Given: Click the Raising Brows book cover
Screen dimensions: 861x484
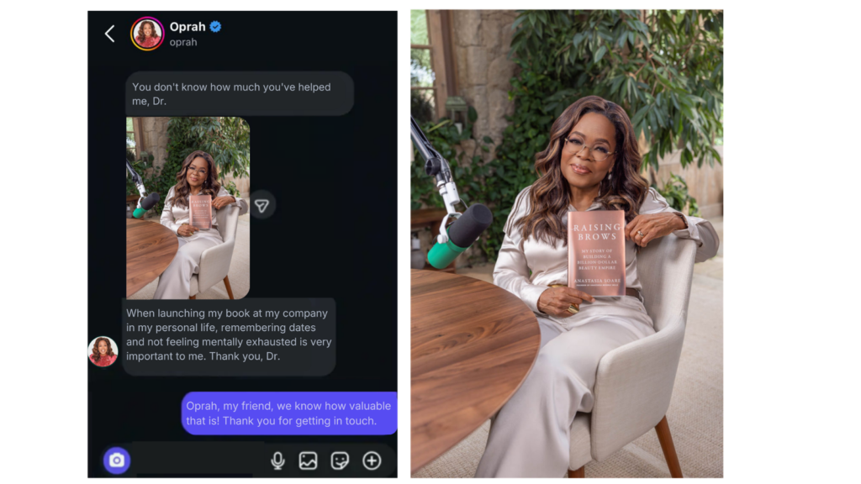Looking at the screenshot, I should pos(597,254).
